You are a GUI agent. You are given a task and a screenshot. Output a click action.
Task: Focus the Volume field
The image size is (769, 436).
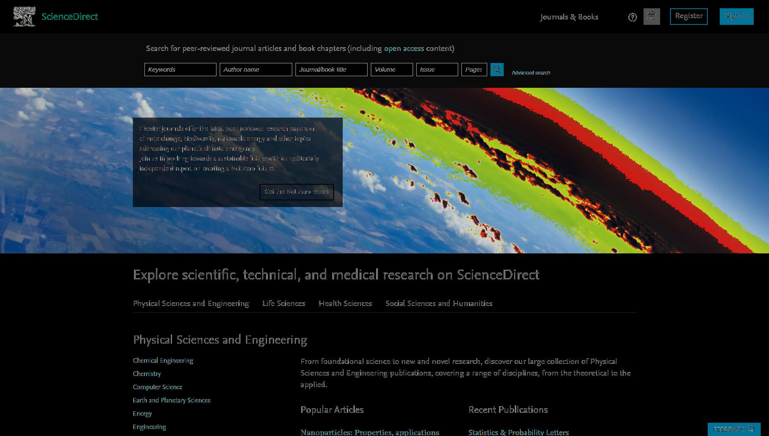(392, 70)
